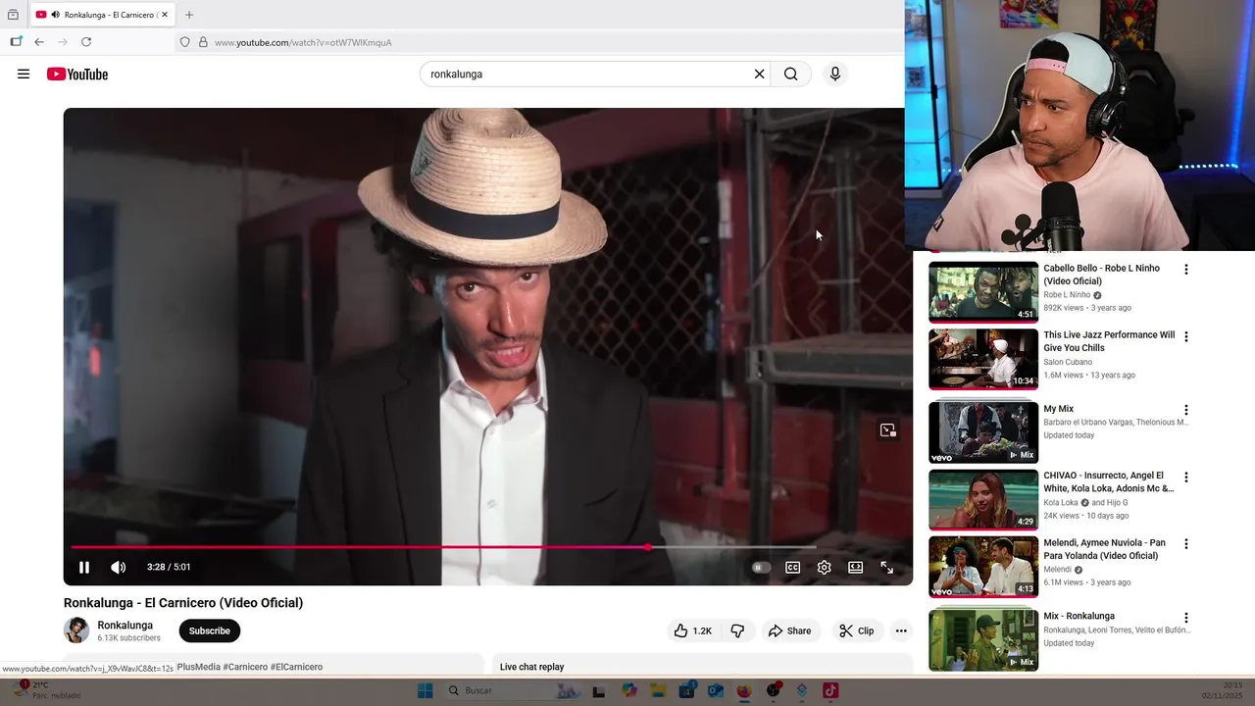Click the 3:28 / 5:01 time display

pos(169,567)
